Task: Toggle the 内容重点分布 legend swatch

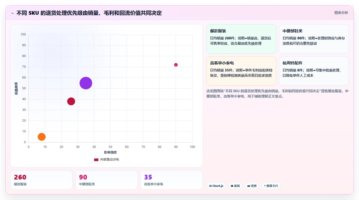Action: (x=96, y=160)
